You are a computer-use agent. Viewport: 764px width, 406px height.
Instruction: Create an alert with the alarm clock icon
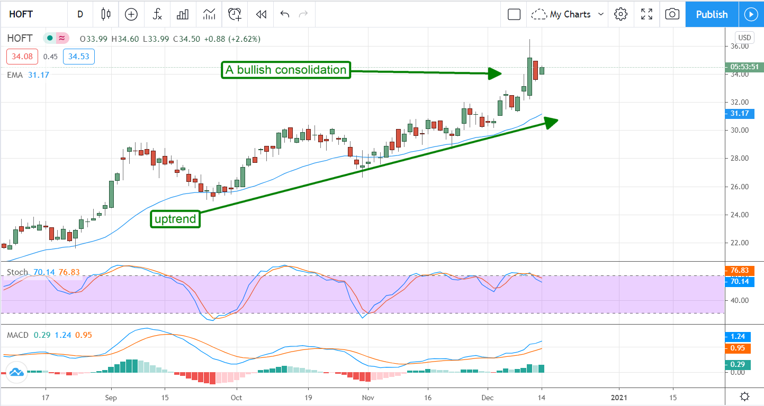coord(235,14)
